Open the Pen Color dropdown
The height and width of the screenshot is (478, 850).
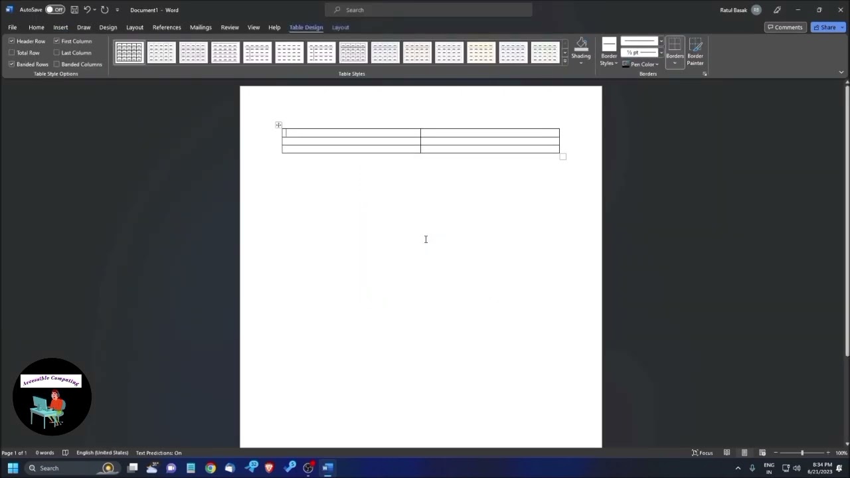coord(641,64)
